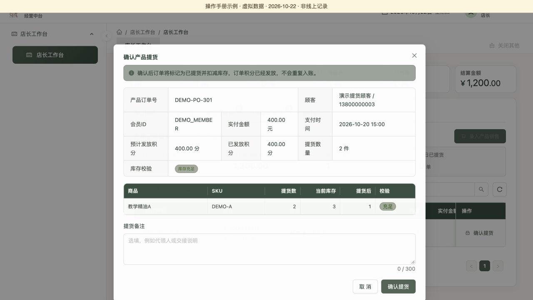Screen dimensions: 533x300
Task: Click the previous-page pagination arrow
Action: coord(471,266)
